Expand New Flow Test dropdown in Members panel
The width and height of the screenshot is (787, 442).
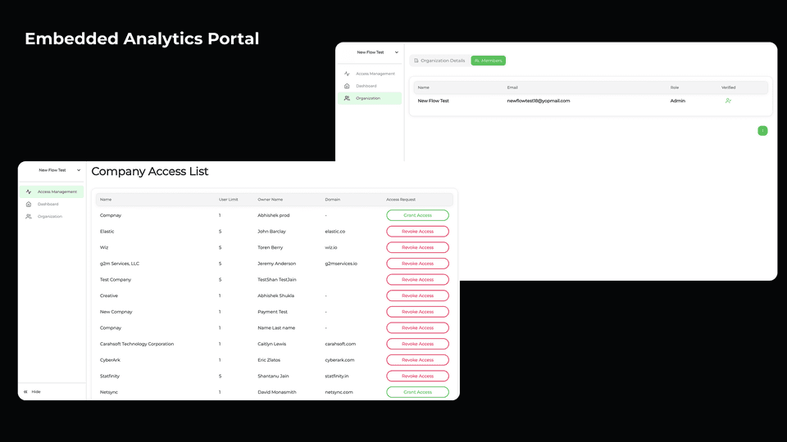click(397, 52)
